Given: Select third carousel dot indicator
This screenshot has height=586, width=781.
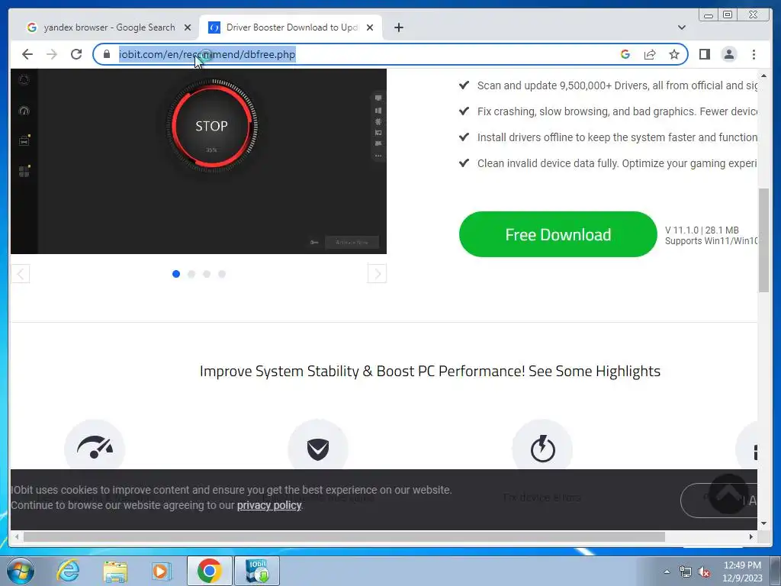Looking at the screenshot, I should [x=207, y=274].
